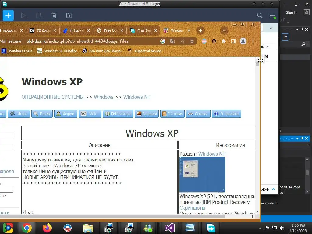The height and width of the screenshot is (234, 312).
Task: Click Free Download Manager's pause downloads icon
Action: pos(39,16)
